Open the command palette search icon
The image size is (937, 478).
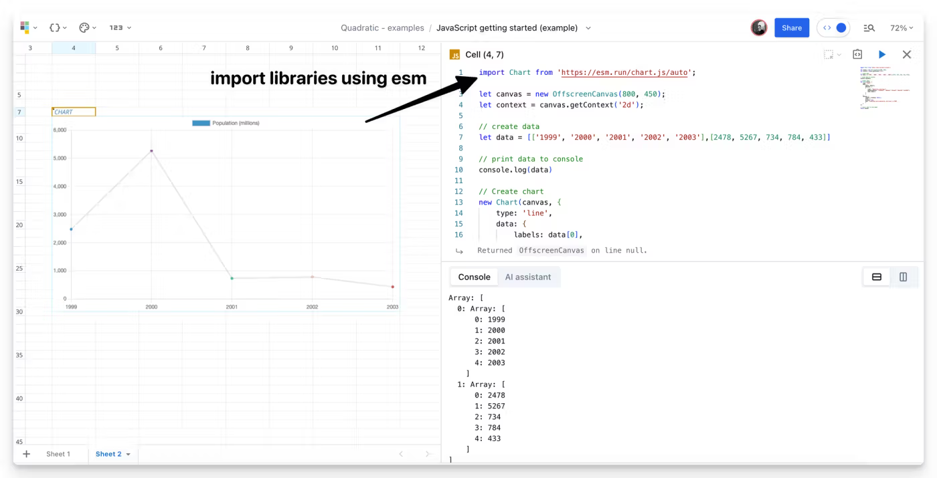pos(869,28)
